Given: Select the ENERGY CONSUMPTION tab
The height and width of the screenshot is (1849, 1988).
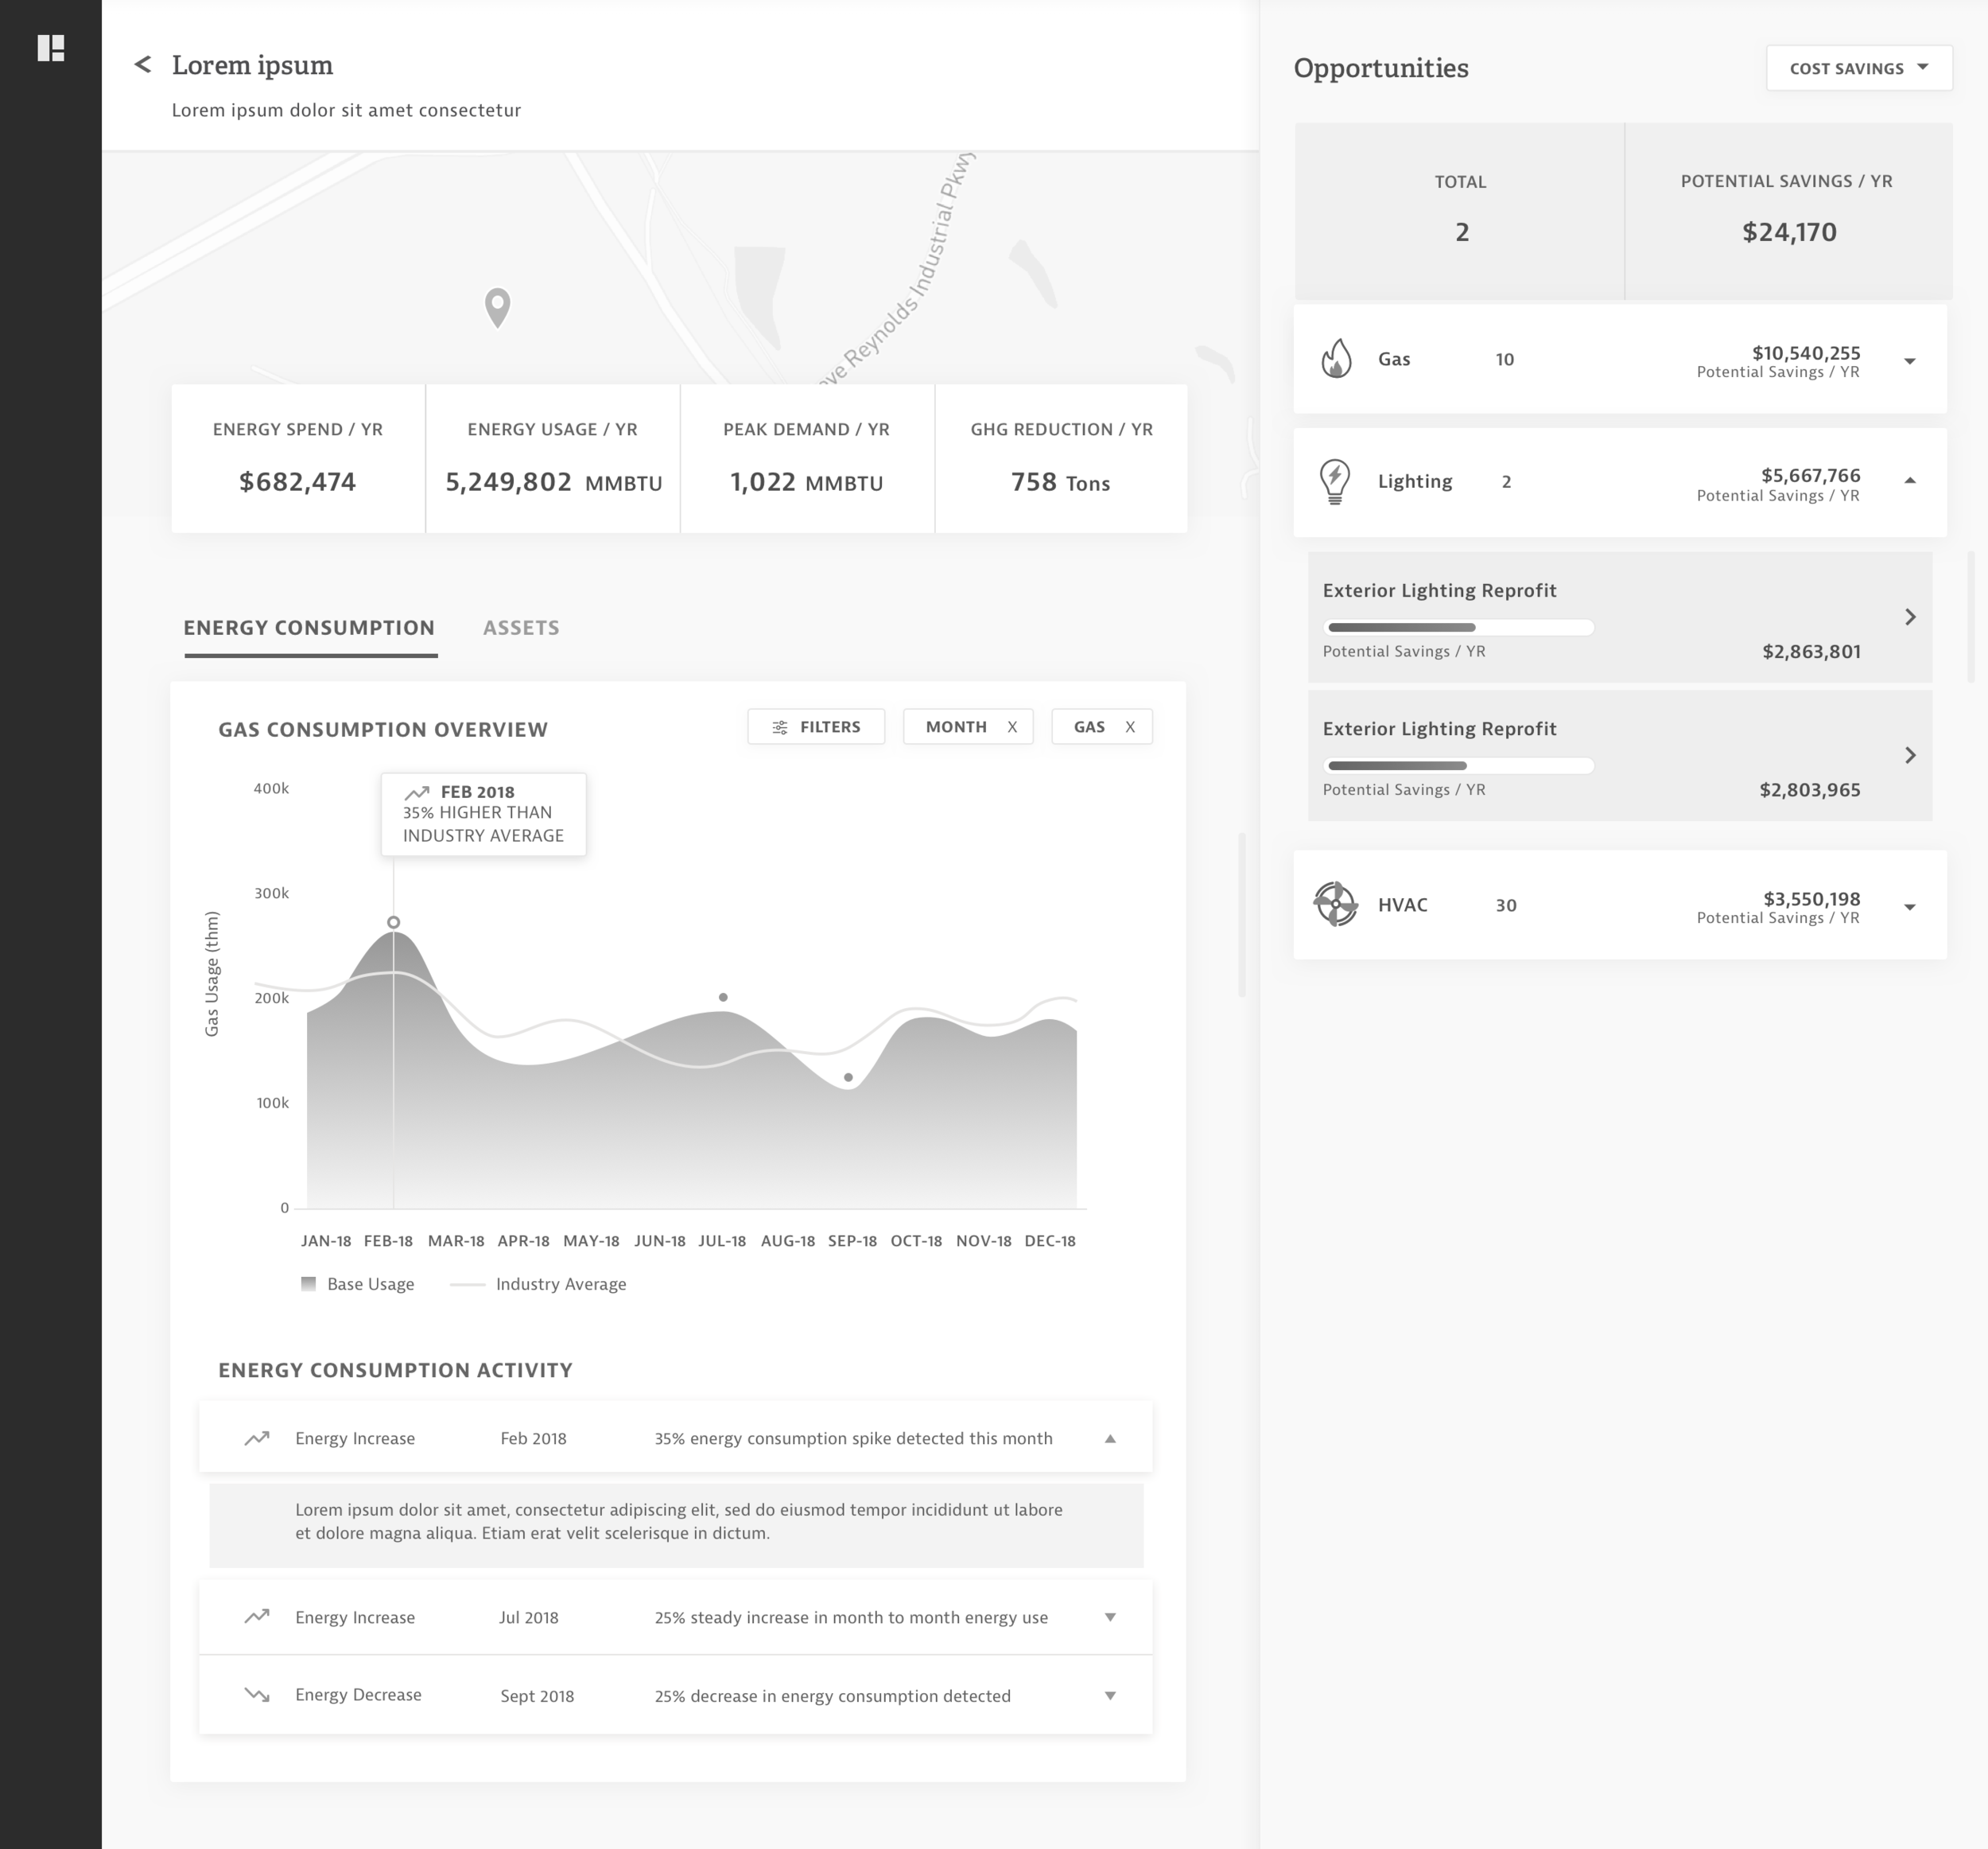Looking at the screenshot, I should pyautogui.click(x=309, y=627).
